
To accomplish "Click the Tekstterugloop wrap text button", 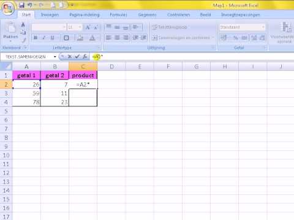I will point(170,27).
